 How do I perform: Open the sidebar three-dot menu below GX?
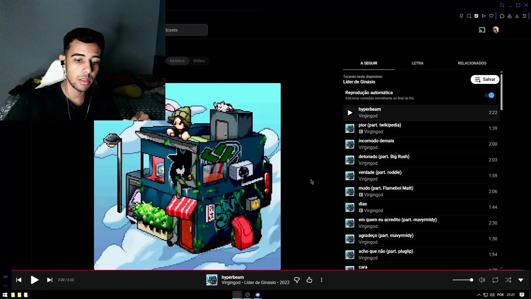pos(5,286)
